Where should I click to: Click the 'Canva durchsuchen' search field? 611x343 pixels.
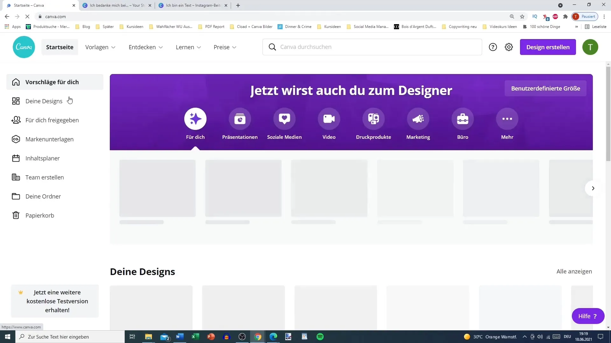(x=372, y=47)
